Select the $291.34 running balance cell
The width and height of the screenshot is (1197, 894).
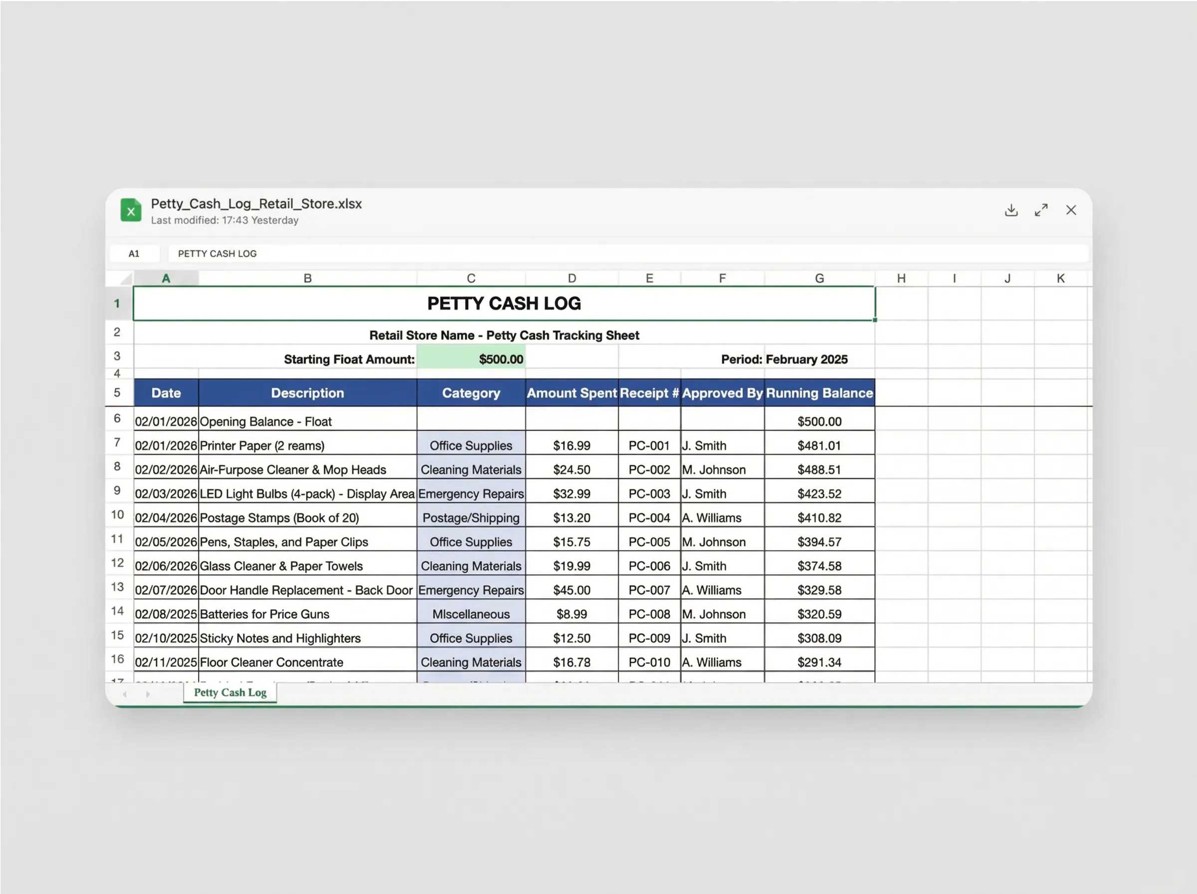pos(819,662)
